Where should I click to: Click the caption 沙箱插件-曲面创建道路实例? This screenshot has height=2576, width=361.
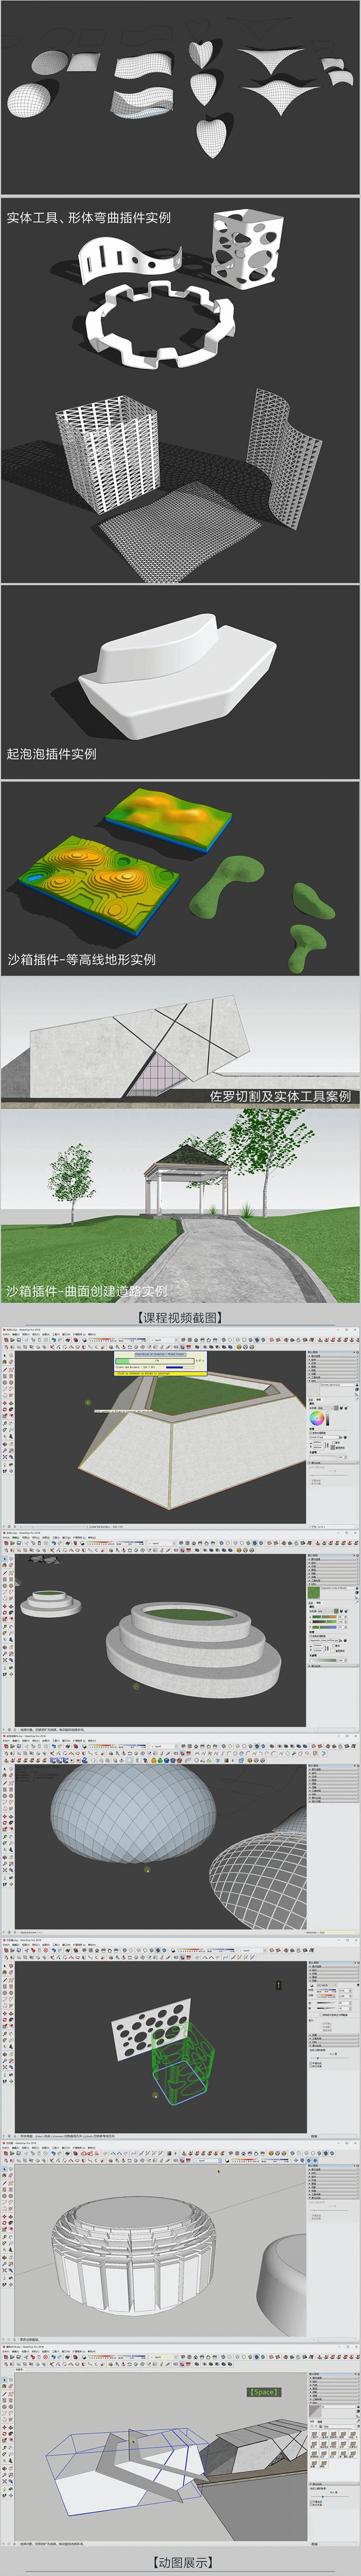pos(87,1291)
